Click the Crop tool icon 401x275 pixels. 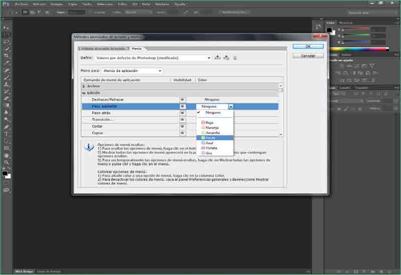pos(7,56)
